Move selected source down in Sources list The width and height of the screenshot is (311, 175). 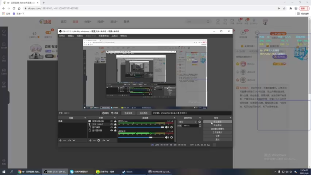[x=108, y=140]
